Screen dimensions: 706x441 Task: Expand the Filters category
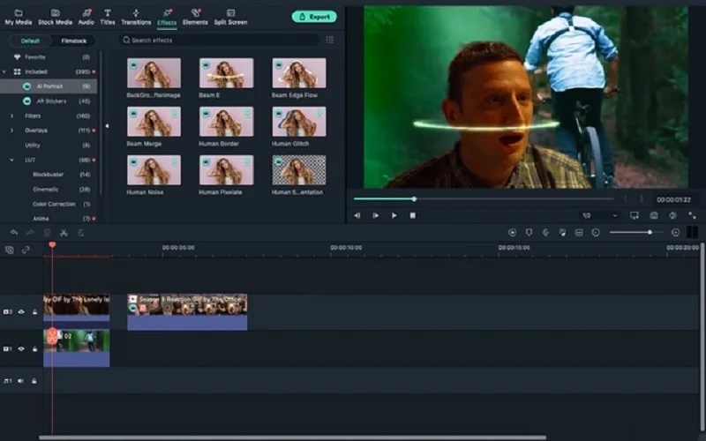point(12,116)
